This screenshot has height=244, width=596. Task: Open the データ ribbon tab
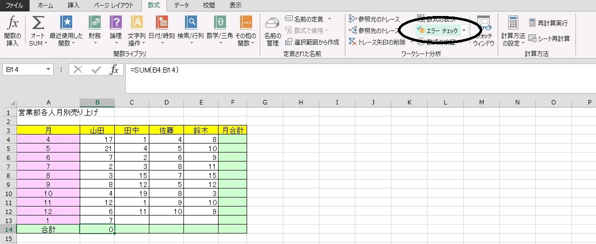click(181, 5)
